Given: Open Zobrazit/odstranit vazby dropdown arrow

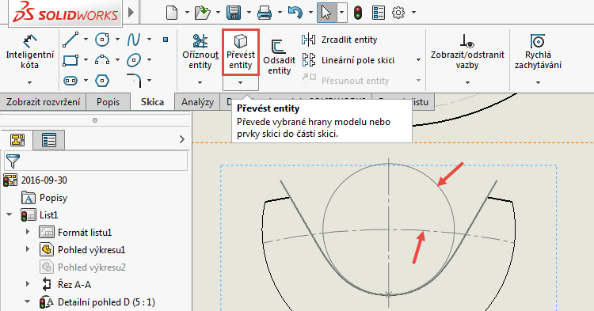Looking at the screenshot, I should (x=467, y=82).
